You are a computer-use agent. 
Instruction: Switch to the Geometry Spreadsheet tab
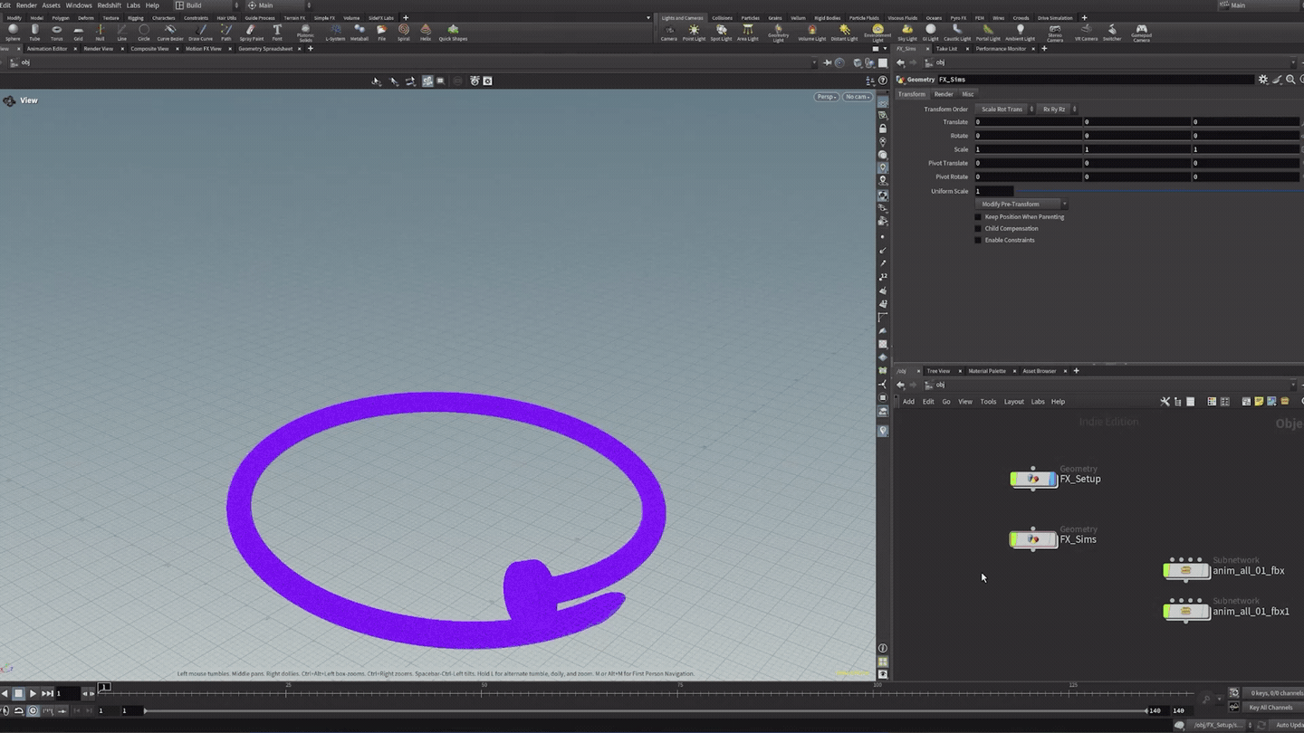pyautogui.click(x=265, y=49)
